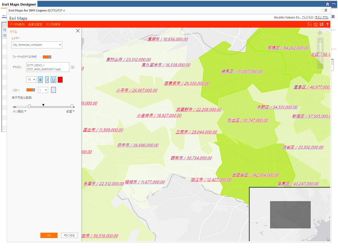The image size is (338, 249).
Task: Click the 武蔵野市 / 22,208,000.00 map label
Action: (199, 109)
